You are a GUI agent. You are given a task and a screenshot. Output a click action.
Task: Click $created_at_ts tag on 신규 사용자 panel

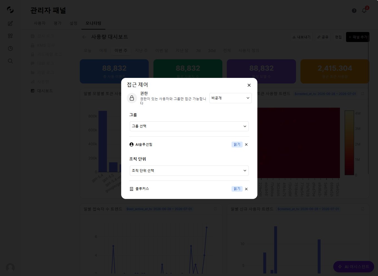tap(308, 209)
